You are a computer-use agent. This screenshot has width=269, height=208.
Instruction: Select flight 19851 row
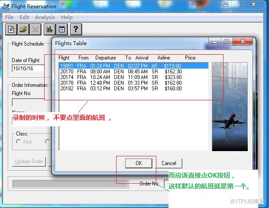134,66
